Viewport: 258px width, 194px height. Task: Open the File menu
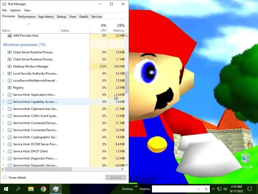4,10
